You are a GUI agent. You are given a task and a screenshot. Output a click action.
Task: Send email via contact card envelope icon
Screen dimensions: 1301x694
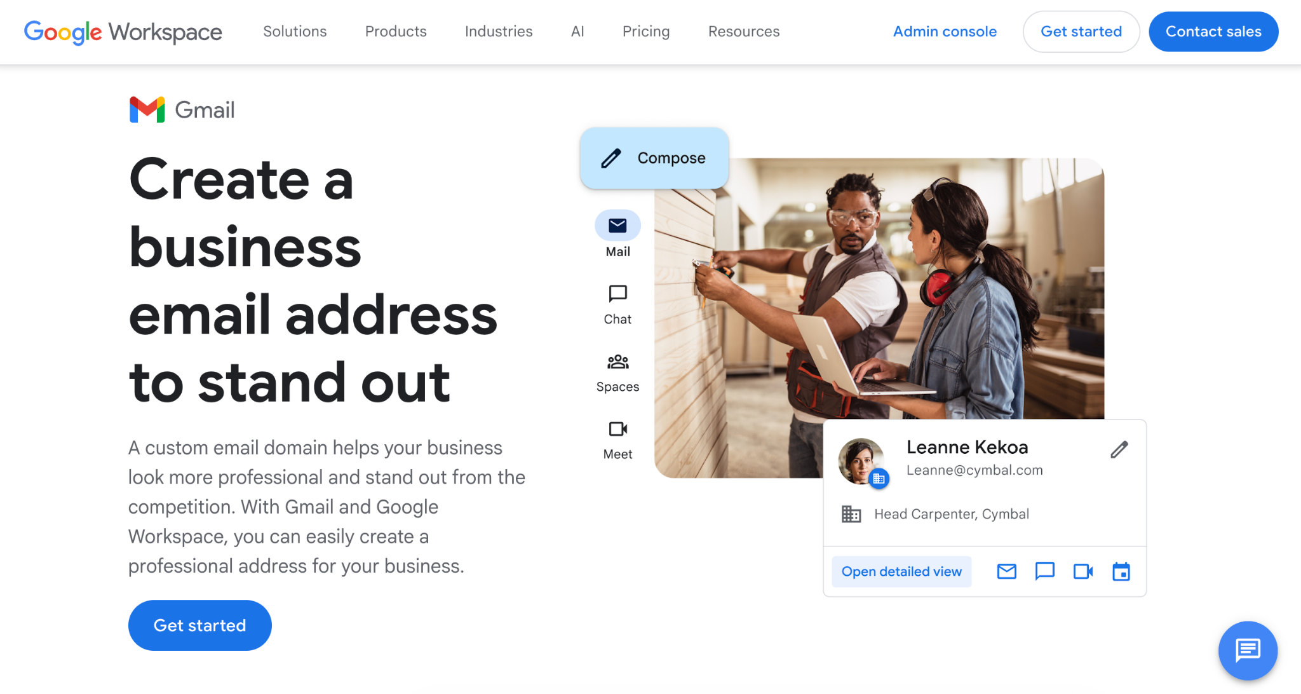click(x=1007, y=572)
